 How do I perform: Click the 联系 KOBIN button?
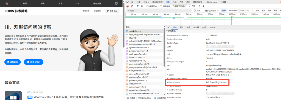coord(33,62)
